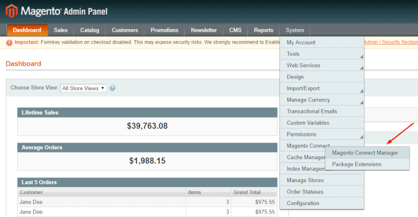418x217 pixels.
Task: Open the Newsletter menu
Action: coord(204,30)
